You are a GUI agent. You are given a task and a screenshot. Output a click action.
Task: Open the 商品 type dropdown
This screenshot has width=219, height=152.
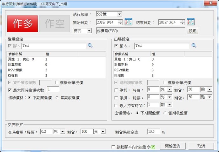(x=89, y=30)
